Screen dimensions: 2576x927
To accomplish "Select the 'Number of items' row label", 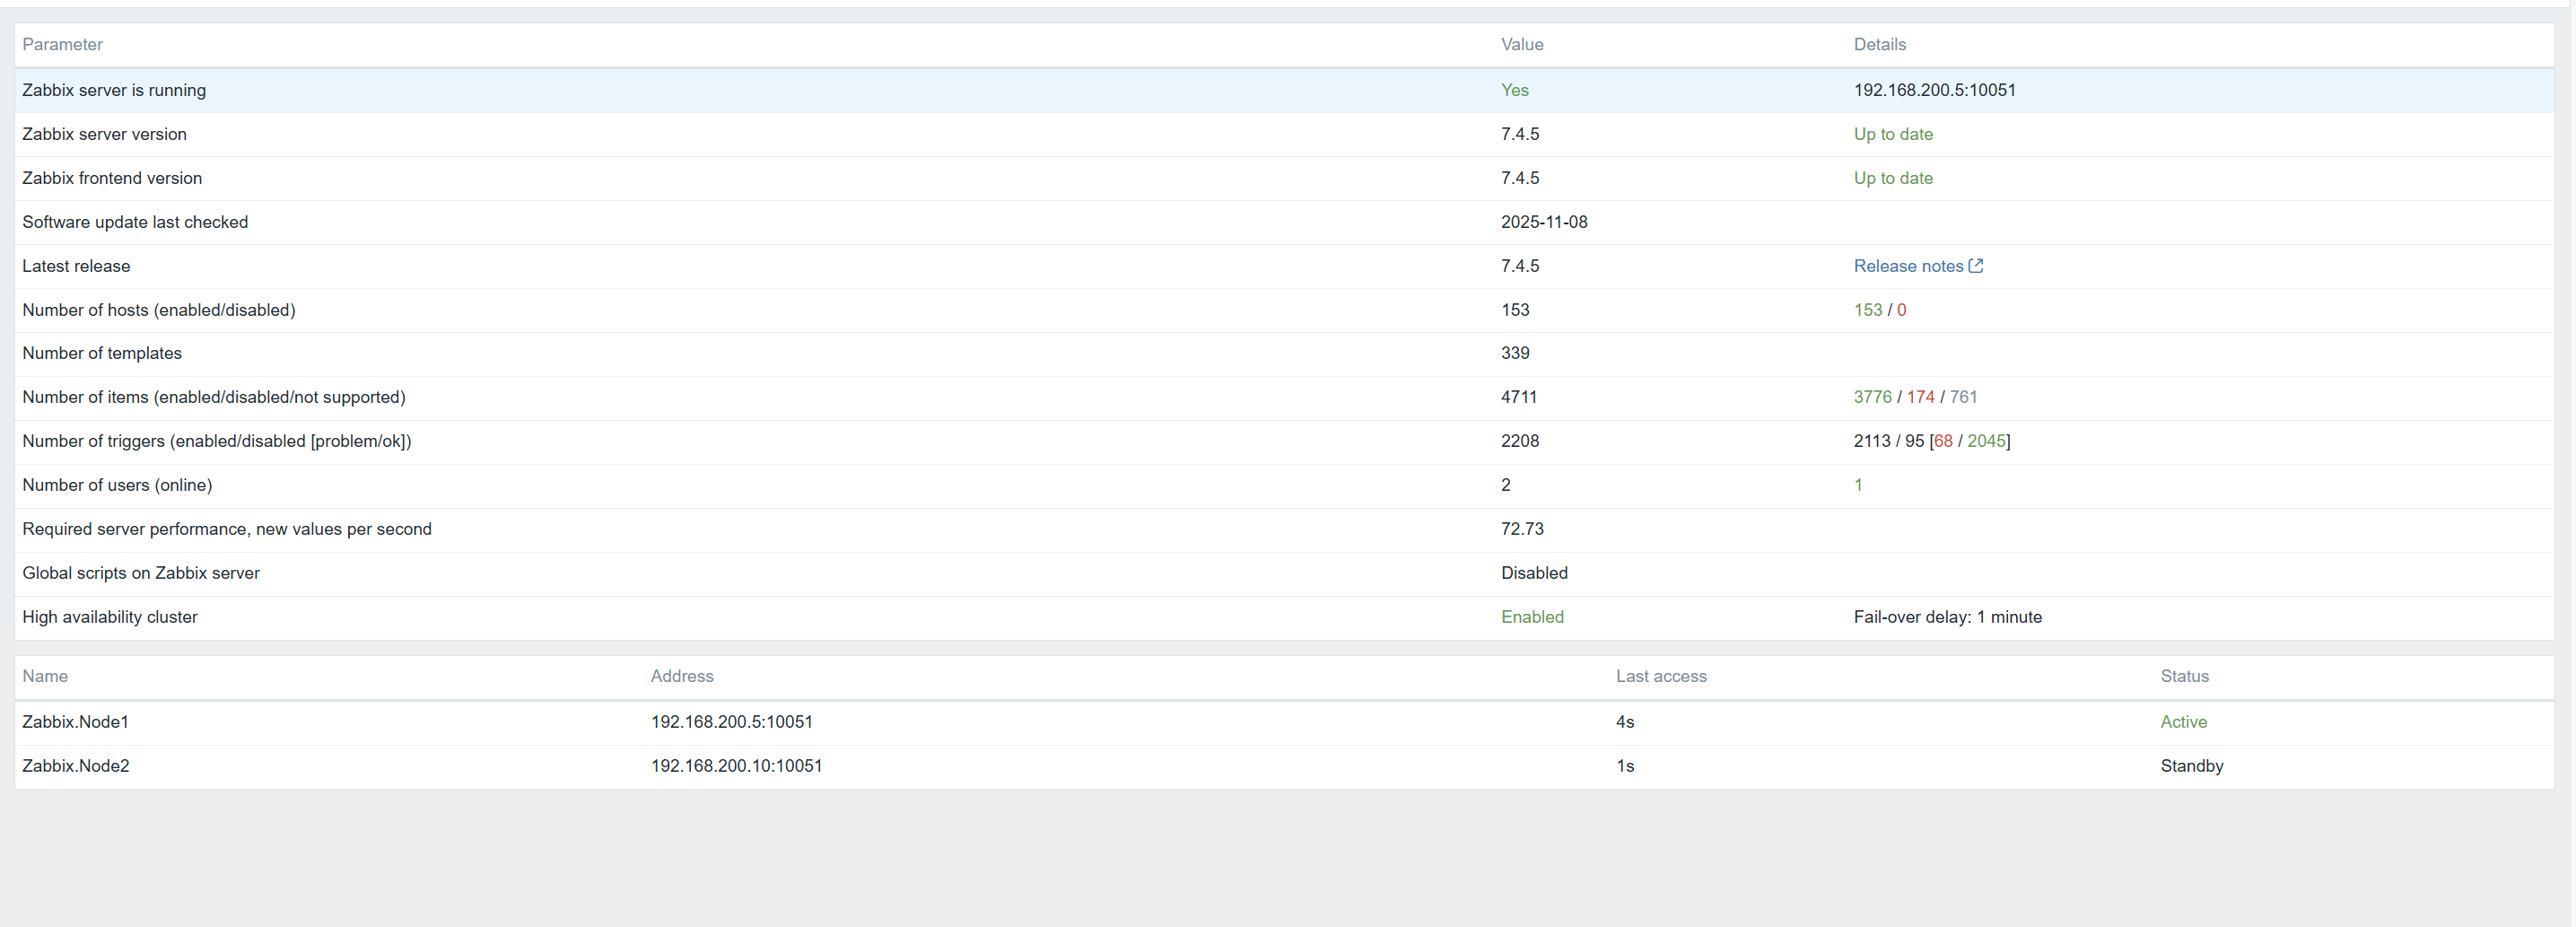I will tap(214, 397).
